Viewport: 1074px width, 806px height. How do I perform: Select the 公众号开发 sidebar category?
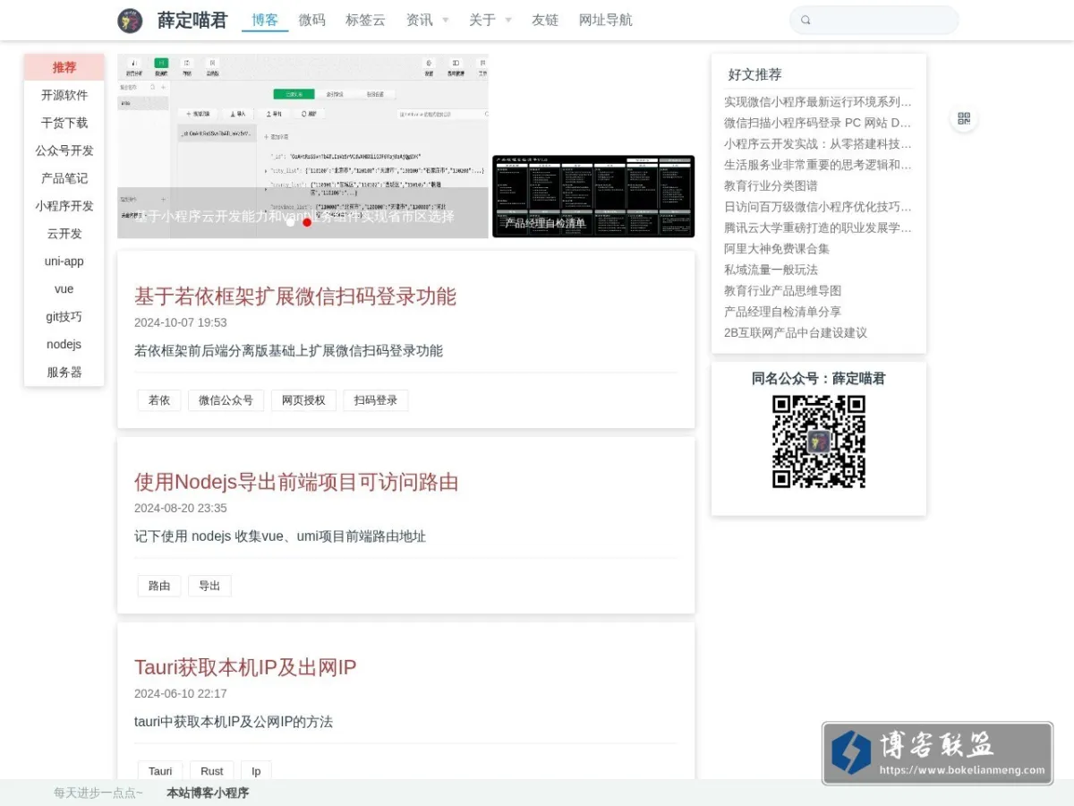coord(64,150)
